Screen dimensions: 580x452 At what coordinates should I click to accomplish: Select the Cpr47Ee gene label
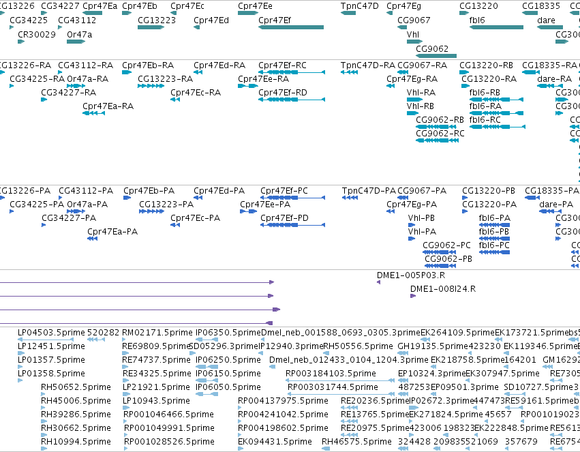[255, 6]
